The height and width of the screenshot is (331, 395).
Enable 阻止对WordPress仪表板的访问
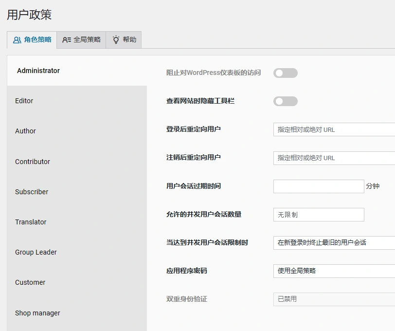pyautogui.click(x=285, y=73)
